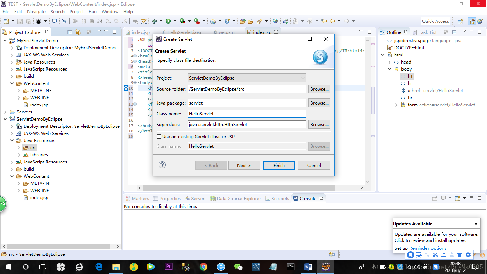Click the New Servlet 'S' toolbar icon
487x274 pixels.
click(x=227, y=21)
